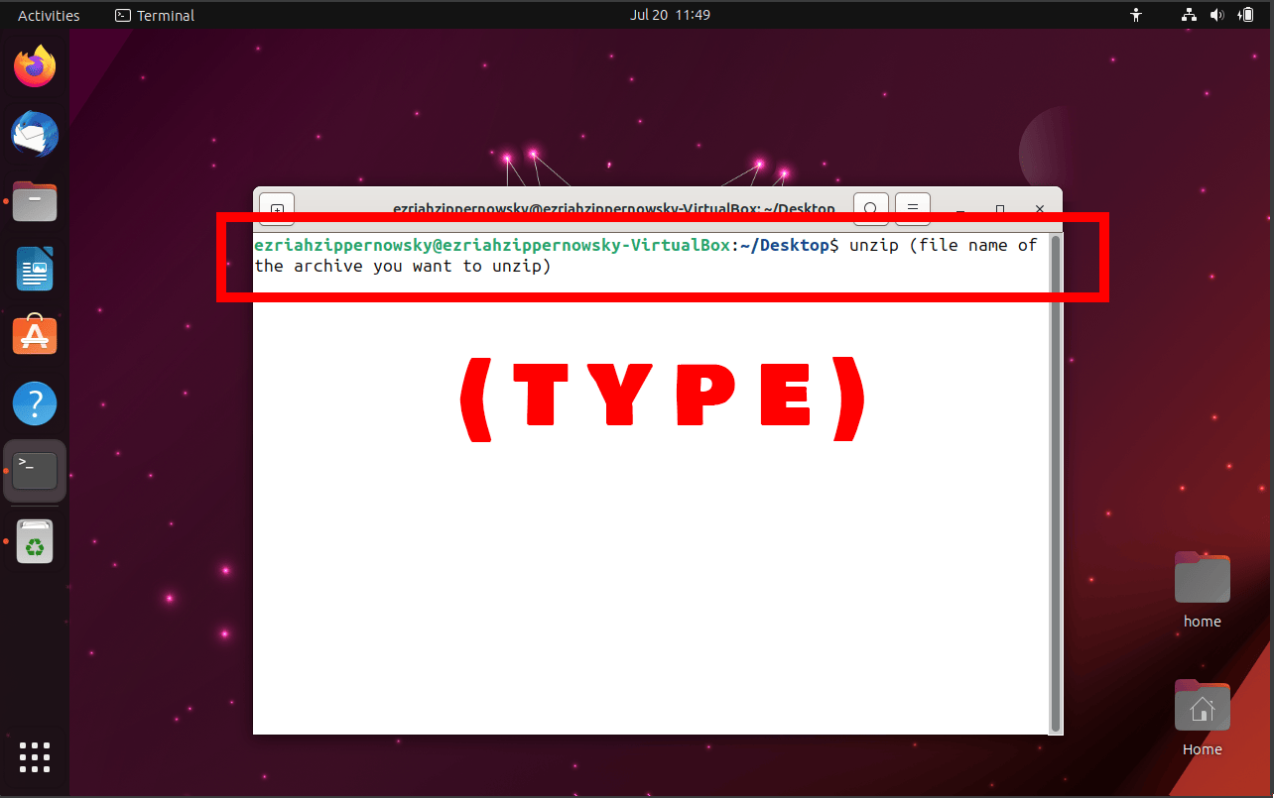Open Thunderbird mail from the dock
This screenshot has width=1274, height=798.
pos(35,134)
